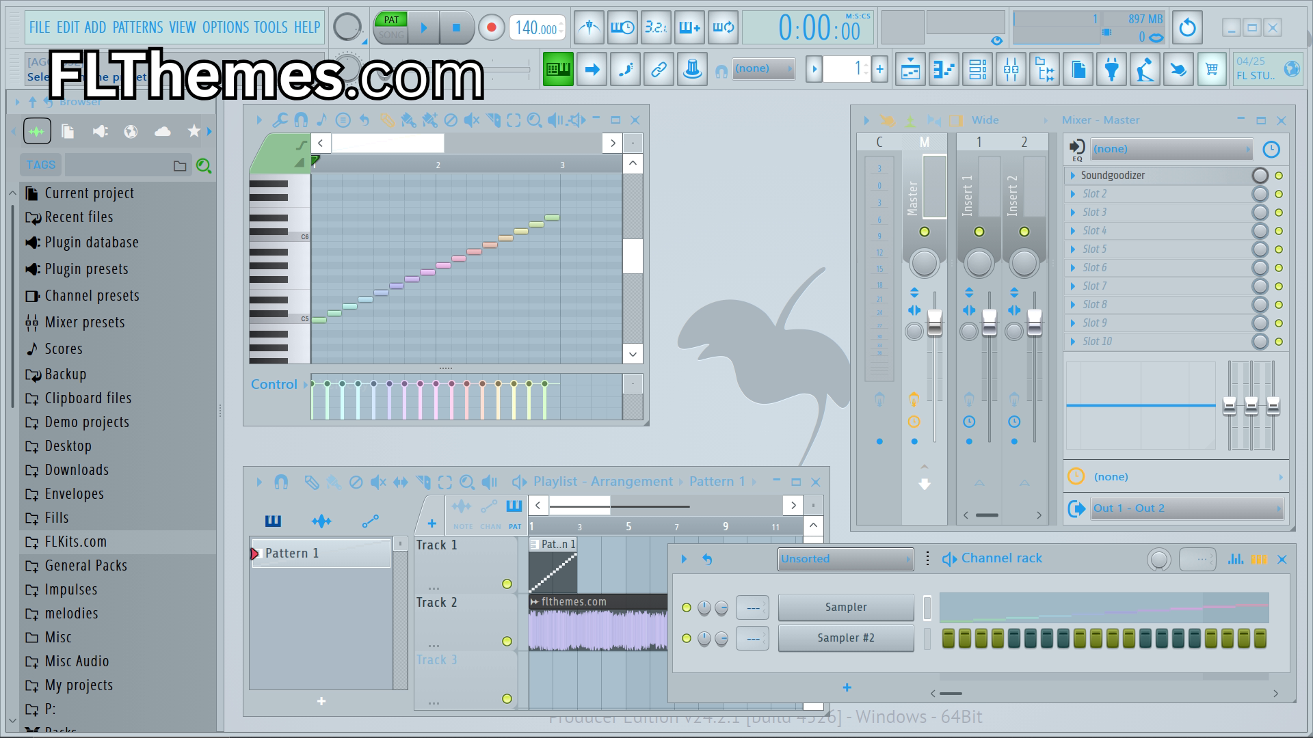Viewport: 1313px width, 738px height.
Task: Expand the piano roll Control lane selector
Action: (279, 384)
